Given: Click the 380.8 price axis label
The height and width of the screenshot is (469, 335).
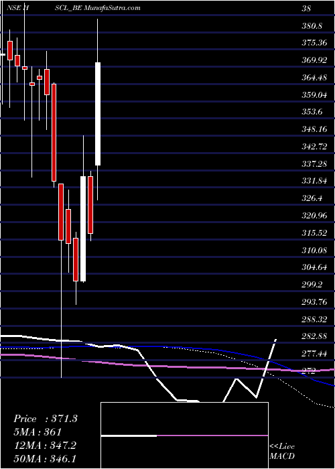Looking at the screenshot, I should 312,26.
